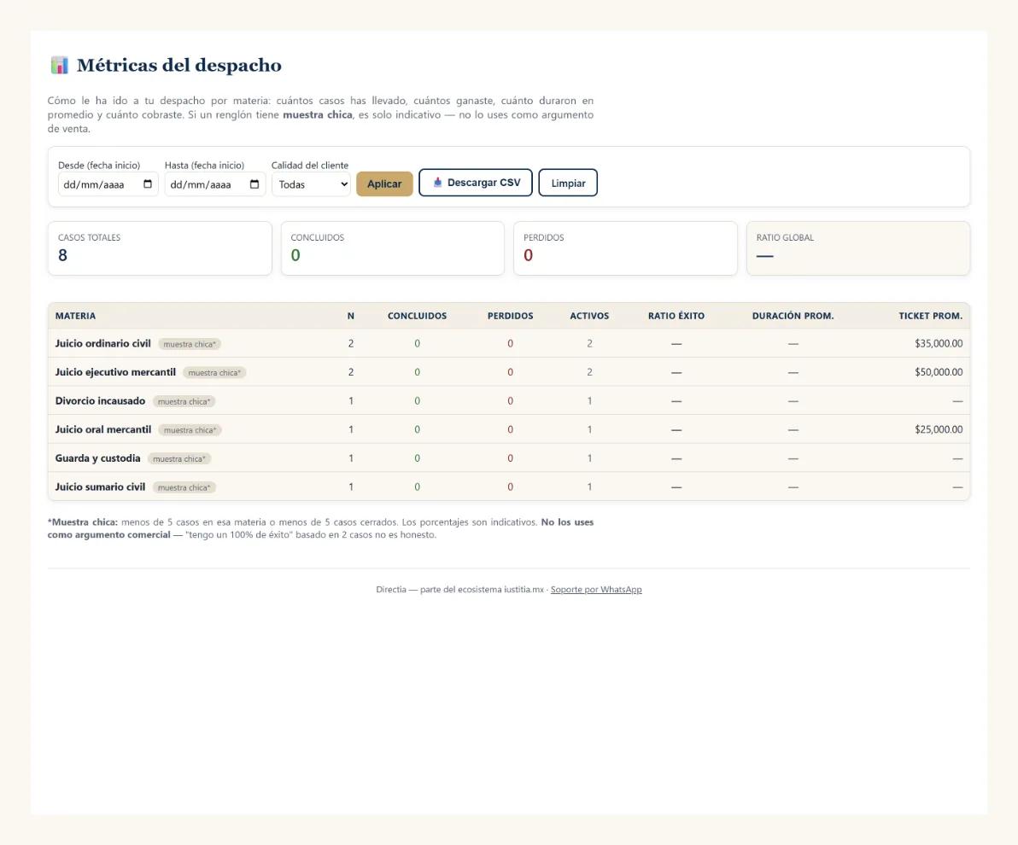1018x845 pixels.
Task: Click muestra chica badge on Guarda y custodia
Action: point(179,459)
